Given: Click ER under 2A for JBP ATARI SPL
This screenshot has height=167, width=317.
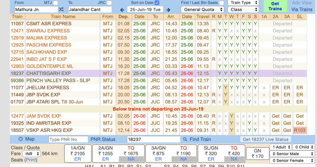Looking at the screenshot, I should [x=276, y=102].
